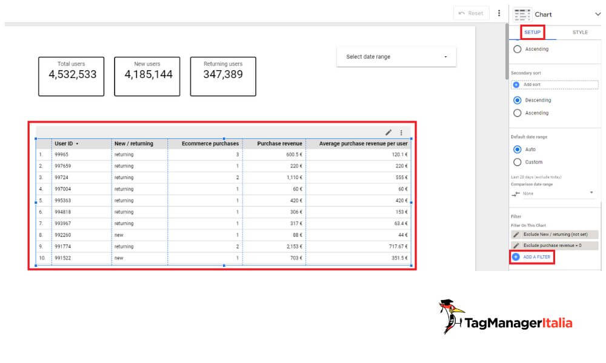The width and height of the screenshot is (606, 363).
Task: Select the upper Ascending option under the tabs
Action: pyautogui.click(x=517, y=49)
